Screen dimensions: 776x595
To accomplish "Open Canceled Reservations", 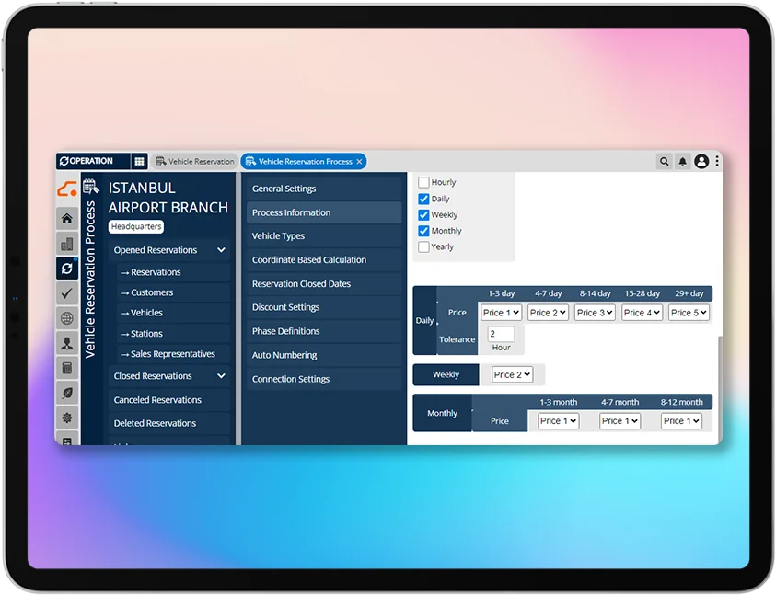I will (157, 400).
